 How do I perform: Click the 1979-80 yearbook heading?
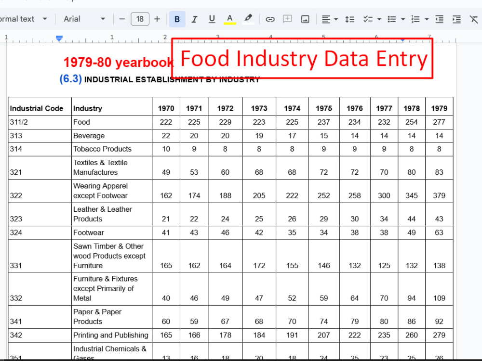point(119,62)
